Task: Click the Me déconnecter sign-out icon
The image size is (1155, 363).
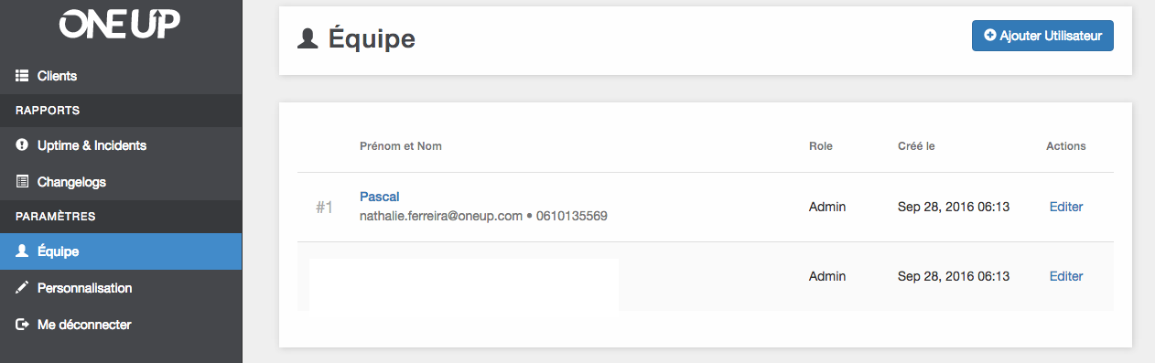Action: pos(23,325)
